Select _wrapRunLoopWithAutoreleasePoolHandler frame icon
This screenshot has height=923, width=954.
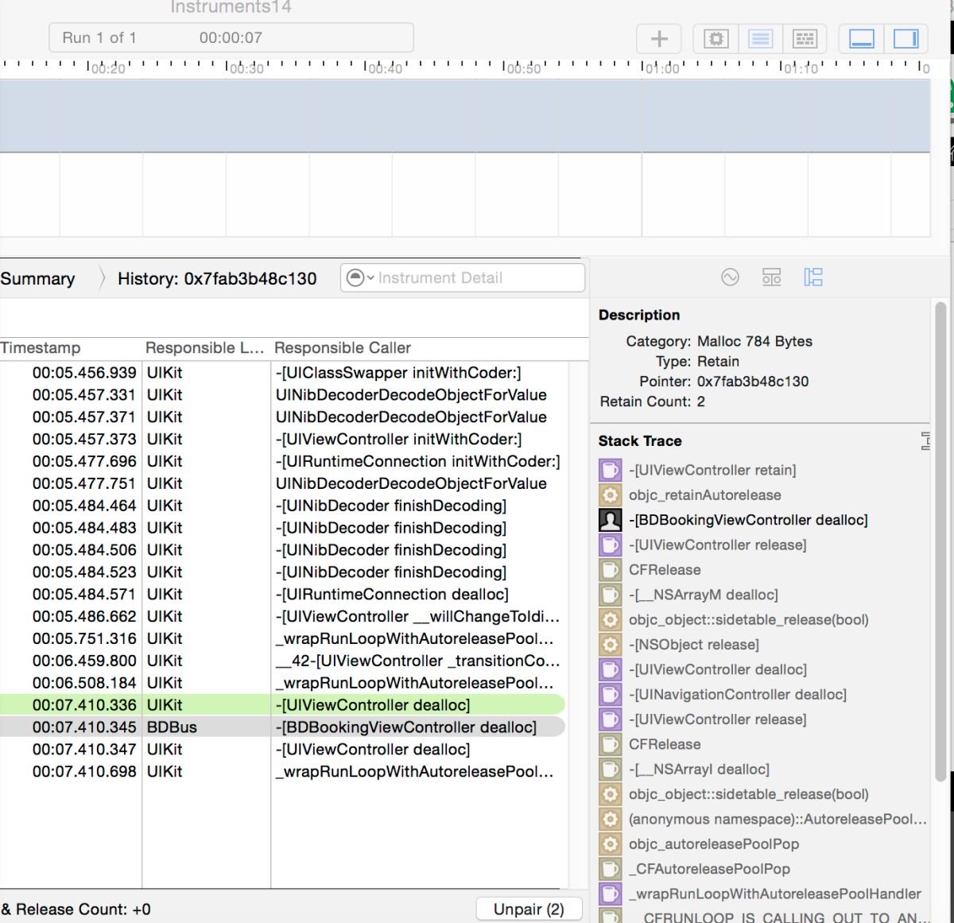(x=610, y=894)
